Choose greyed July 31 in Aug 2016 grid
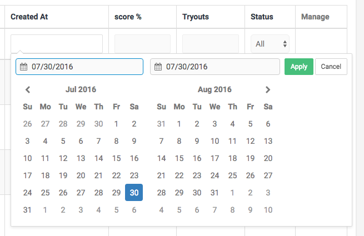 click(161, 124)
